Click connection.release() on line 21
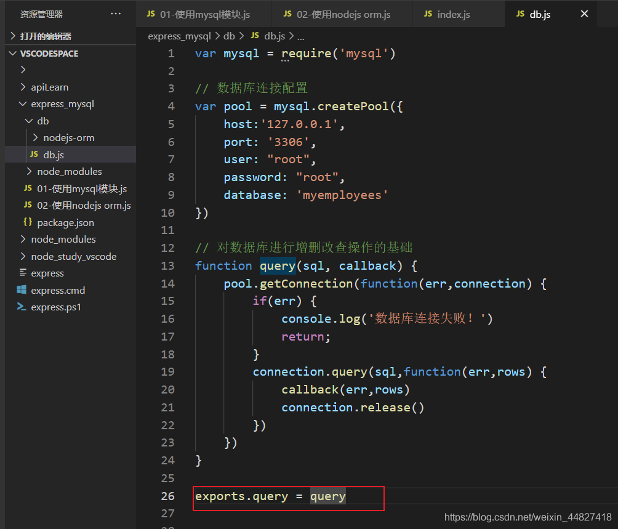 (x=353, y=408)
